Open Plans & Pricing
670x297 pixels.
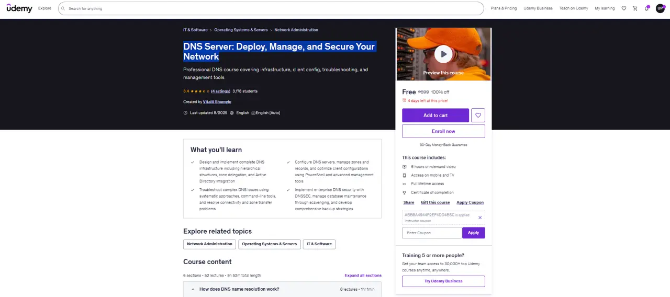point(504,8)
